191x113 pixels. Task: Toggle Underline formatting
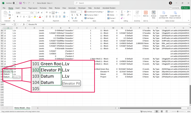[x=24, y=16]
